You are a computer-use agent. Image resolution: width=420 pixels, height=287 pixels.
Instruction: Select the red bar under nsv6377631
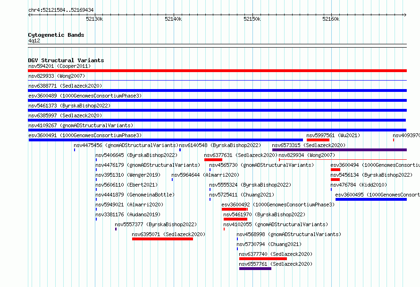point(213,160)
